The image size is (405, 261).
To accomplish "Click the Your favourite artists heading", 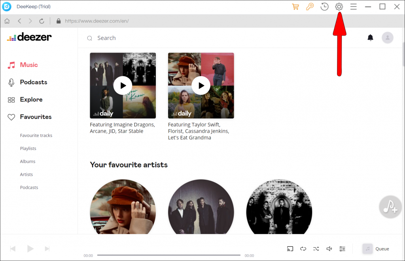I will click(x=129, y=165).
